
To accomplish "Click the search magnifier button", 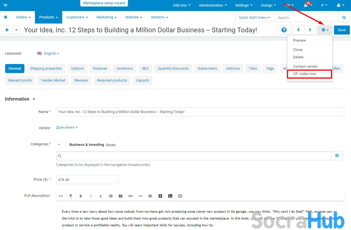I will pyautogui.click(x=344, y=18).
